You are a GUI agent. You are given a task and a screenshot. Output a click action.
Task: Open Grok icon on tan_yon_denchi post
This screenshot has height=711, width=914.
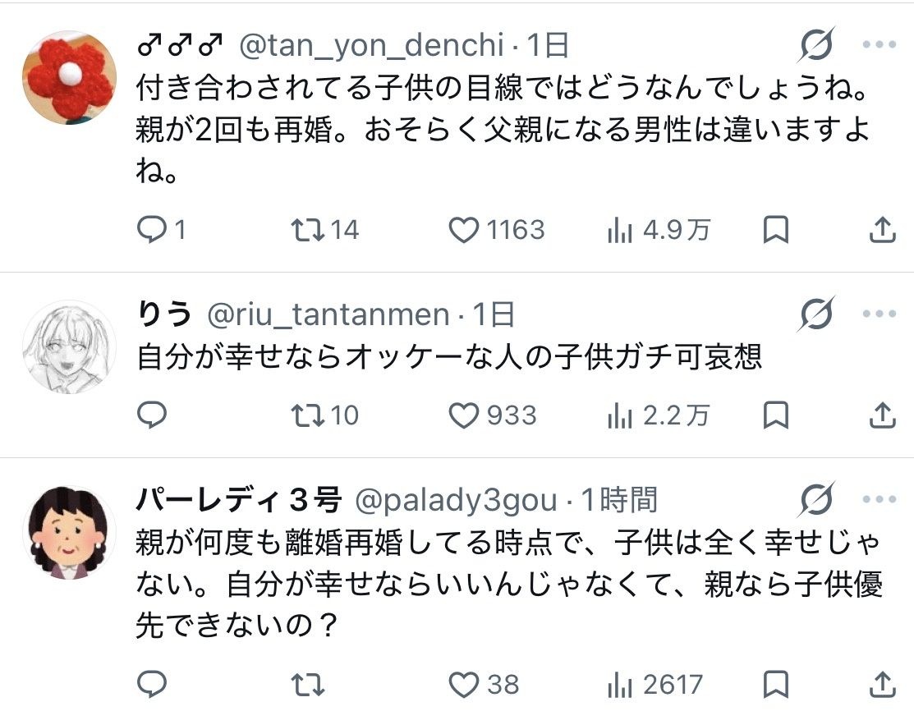tap(816, 45)
